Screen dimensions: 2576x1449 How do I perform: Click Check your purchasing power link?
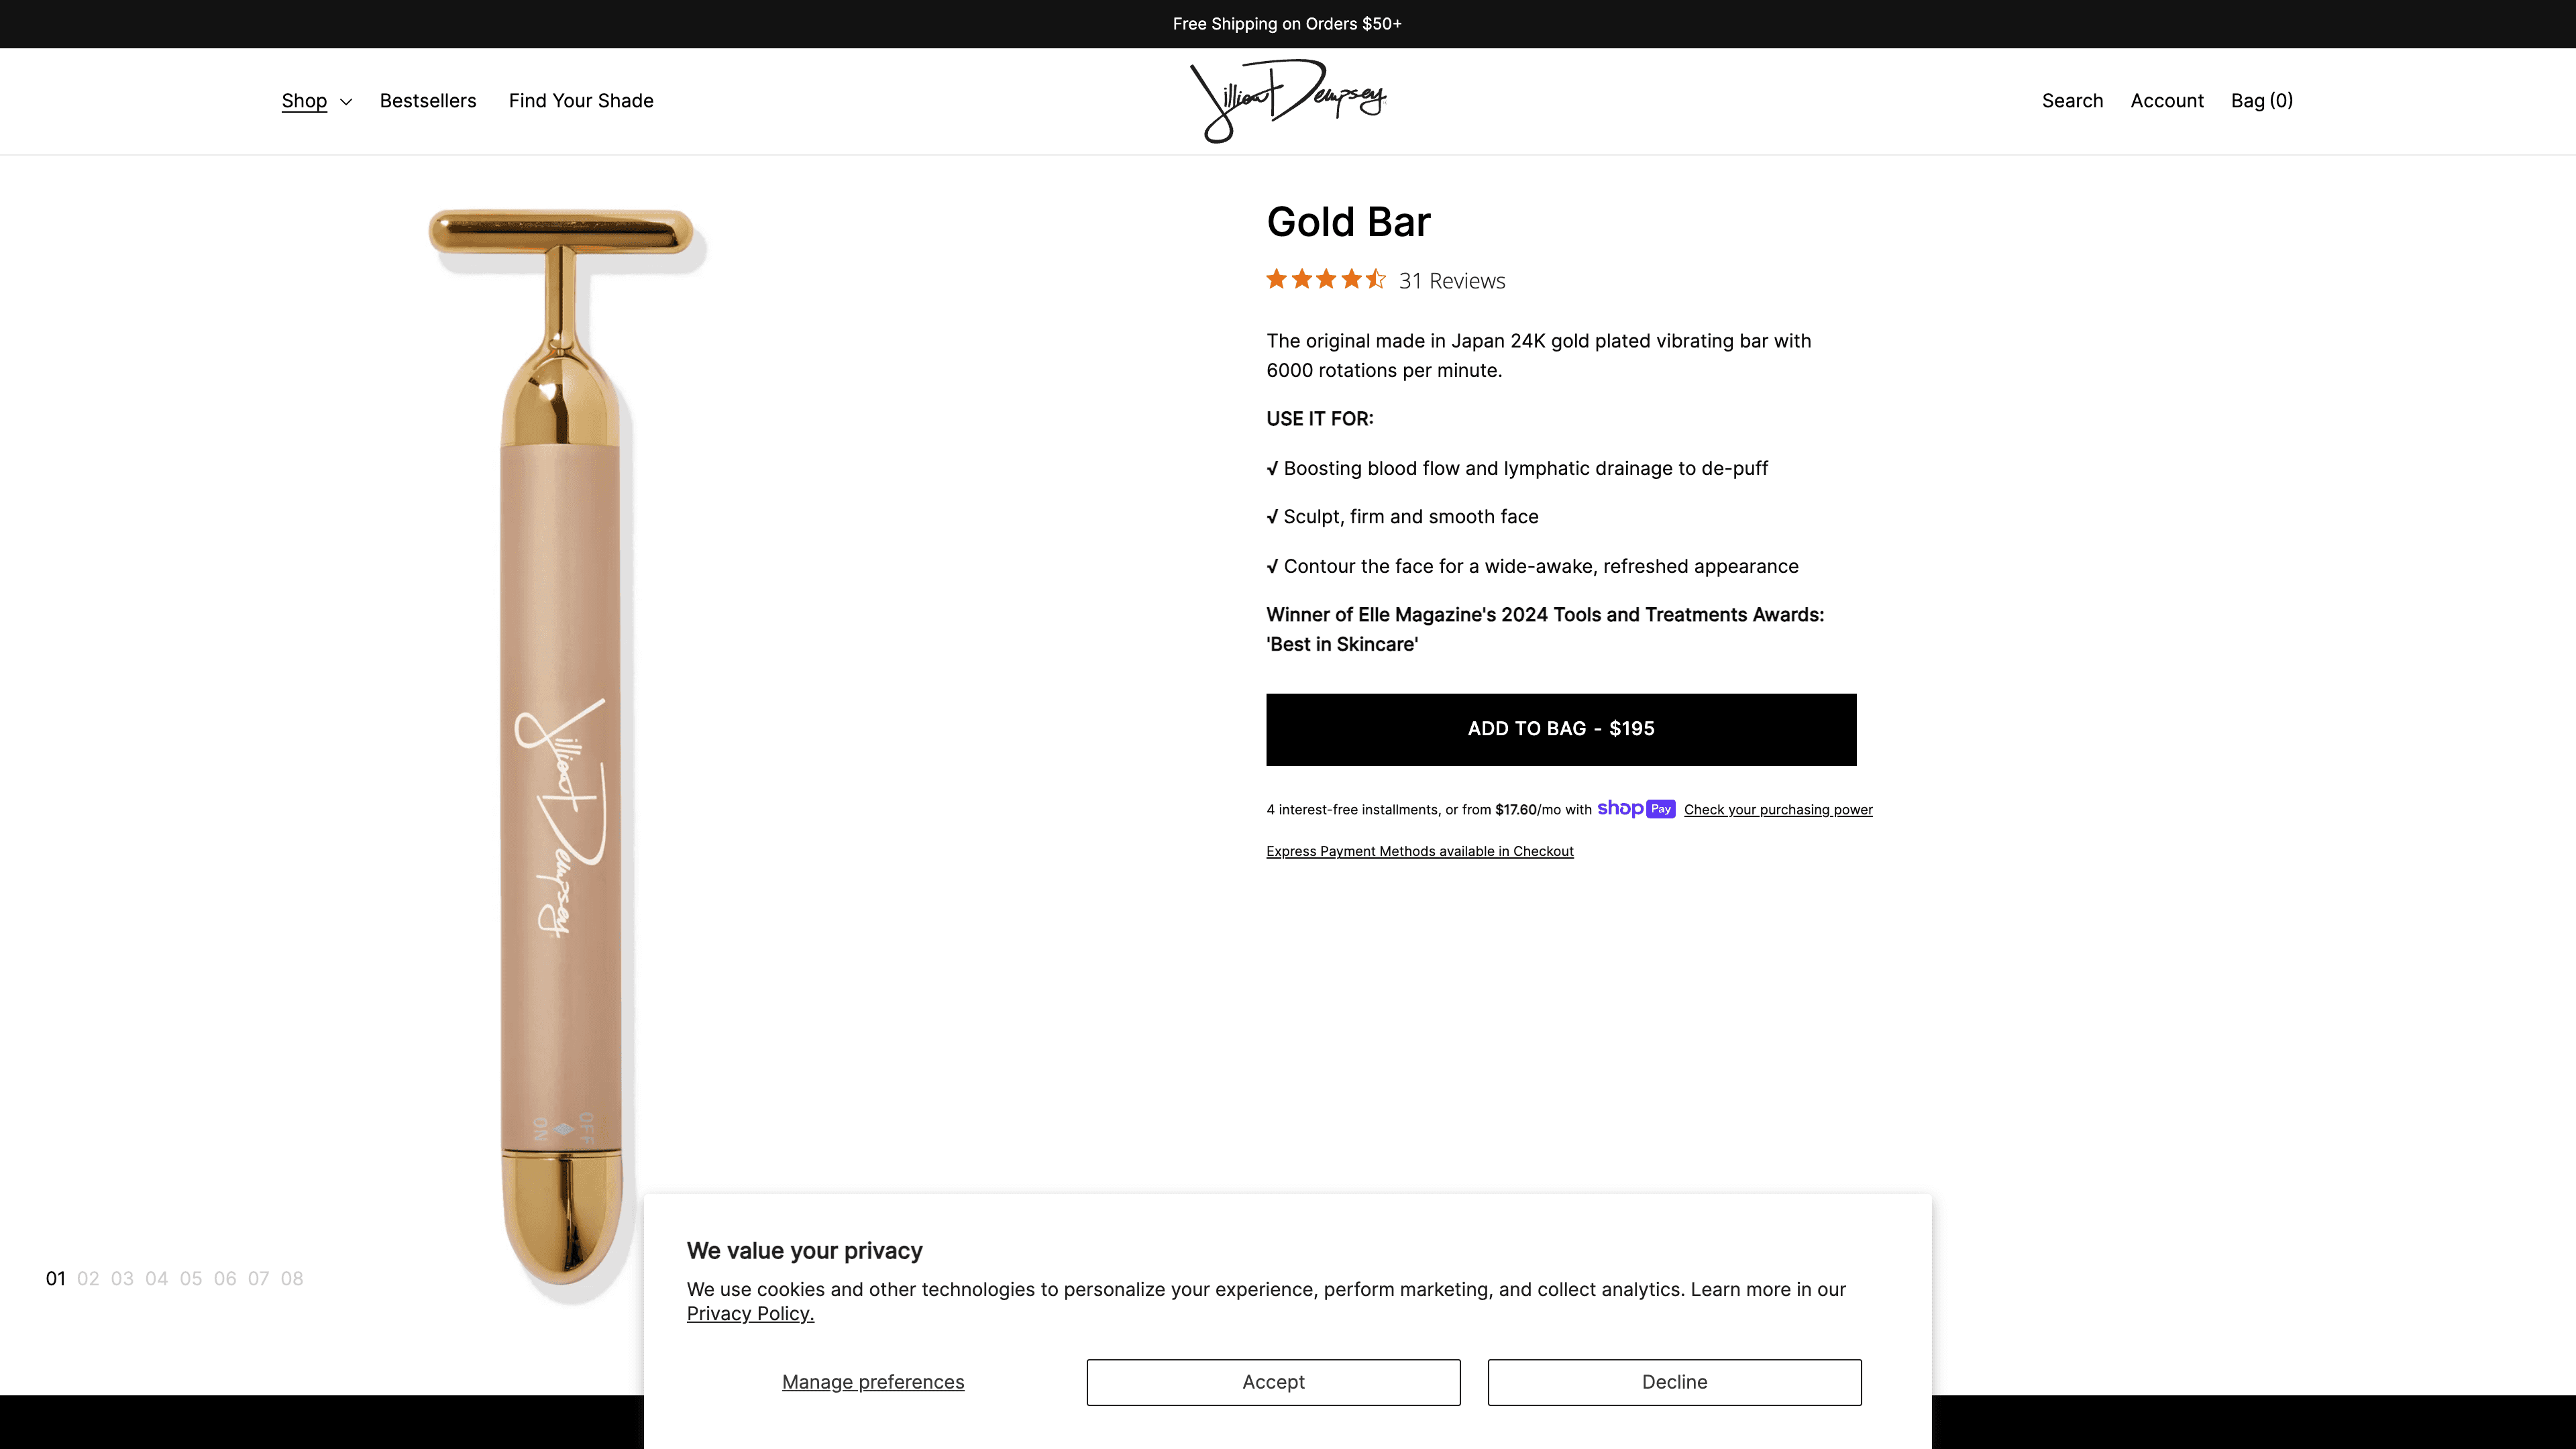tap(1778, 810)
